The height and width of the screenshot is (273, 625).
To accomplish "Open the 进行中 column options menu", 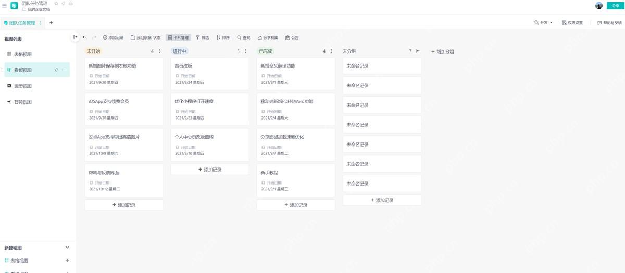I will (x=246, y=51).
